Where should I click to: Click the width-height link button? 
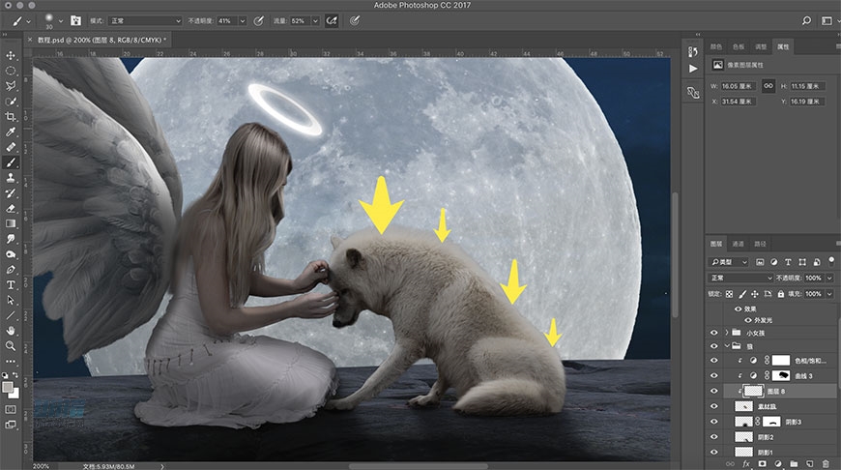[768, 86]
